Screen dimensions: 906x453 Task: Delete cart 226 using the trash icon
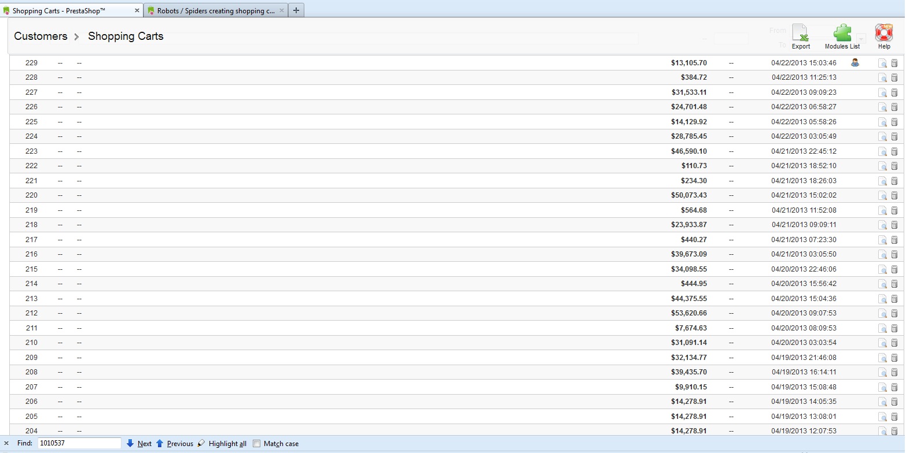894,107
